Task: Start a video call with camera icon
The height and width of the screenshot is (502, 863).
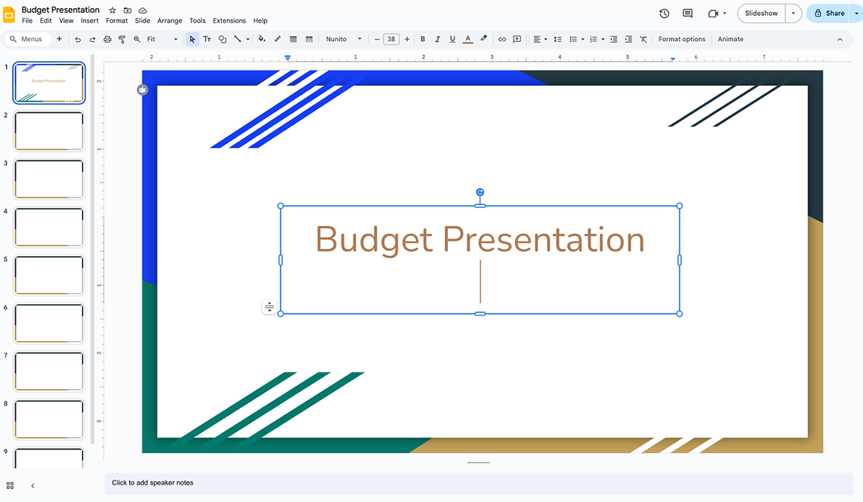Action: click(x=713, y=14)
